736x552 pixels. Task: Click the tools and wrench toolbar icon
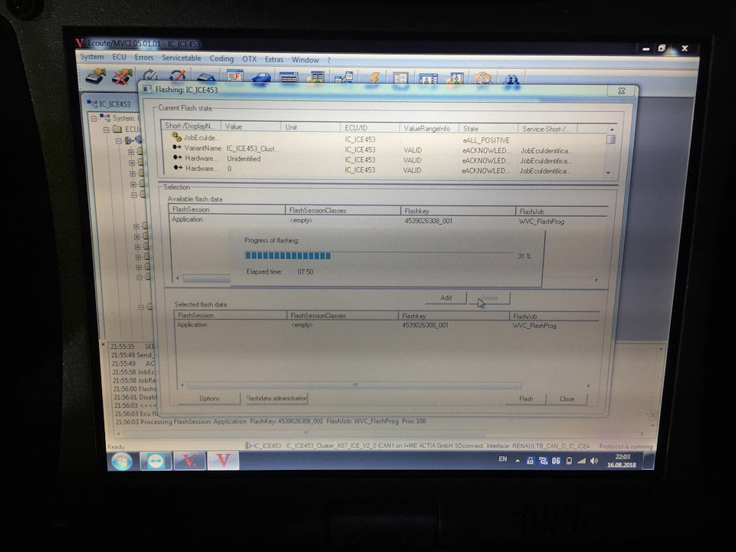coord(482,78)
